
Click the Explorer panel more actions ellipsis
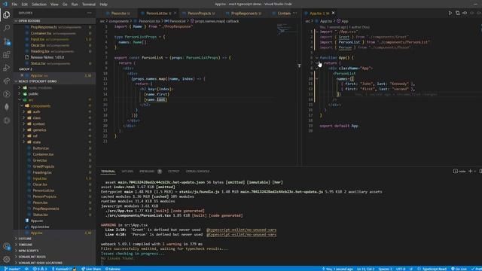pos(90,13)
